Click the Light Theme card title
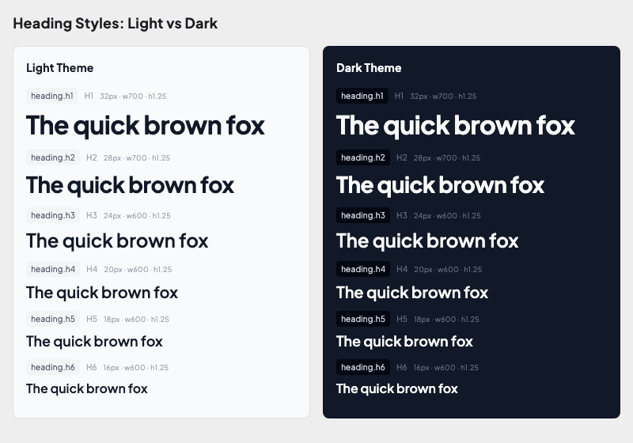 point(59,68)
